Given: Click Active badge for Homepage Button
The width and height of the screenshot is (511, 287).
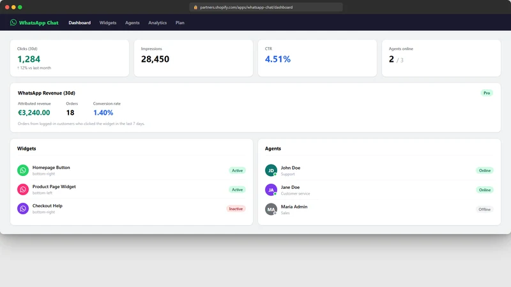Looking at the screenshot, I should click(237, 170).
